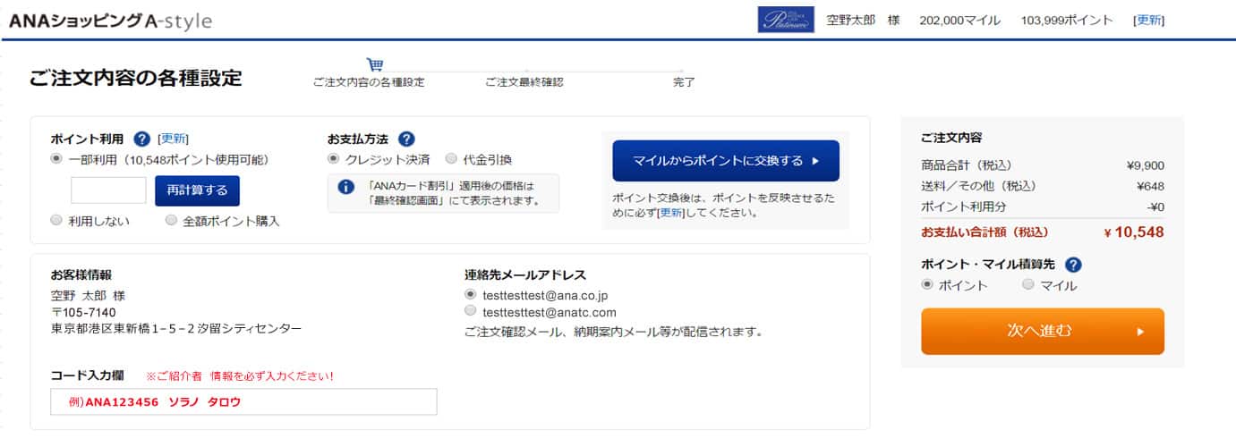The width and height of the screenshot is (1236, 447).
Task: Click the Platinum member status badge
Action: (x=786, y=20)
